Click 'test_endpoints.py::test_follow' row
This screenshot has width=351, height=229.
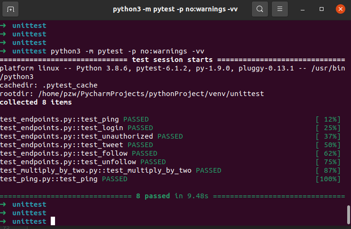click(170, 153)
